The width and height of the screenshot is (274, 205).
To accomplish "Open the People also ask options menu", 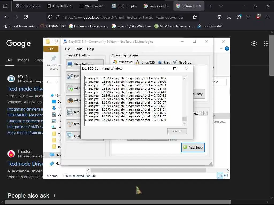I will 55,195.
